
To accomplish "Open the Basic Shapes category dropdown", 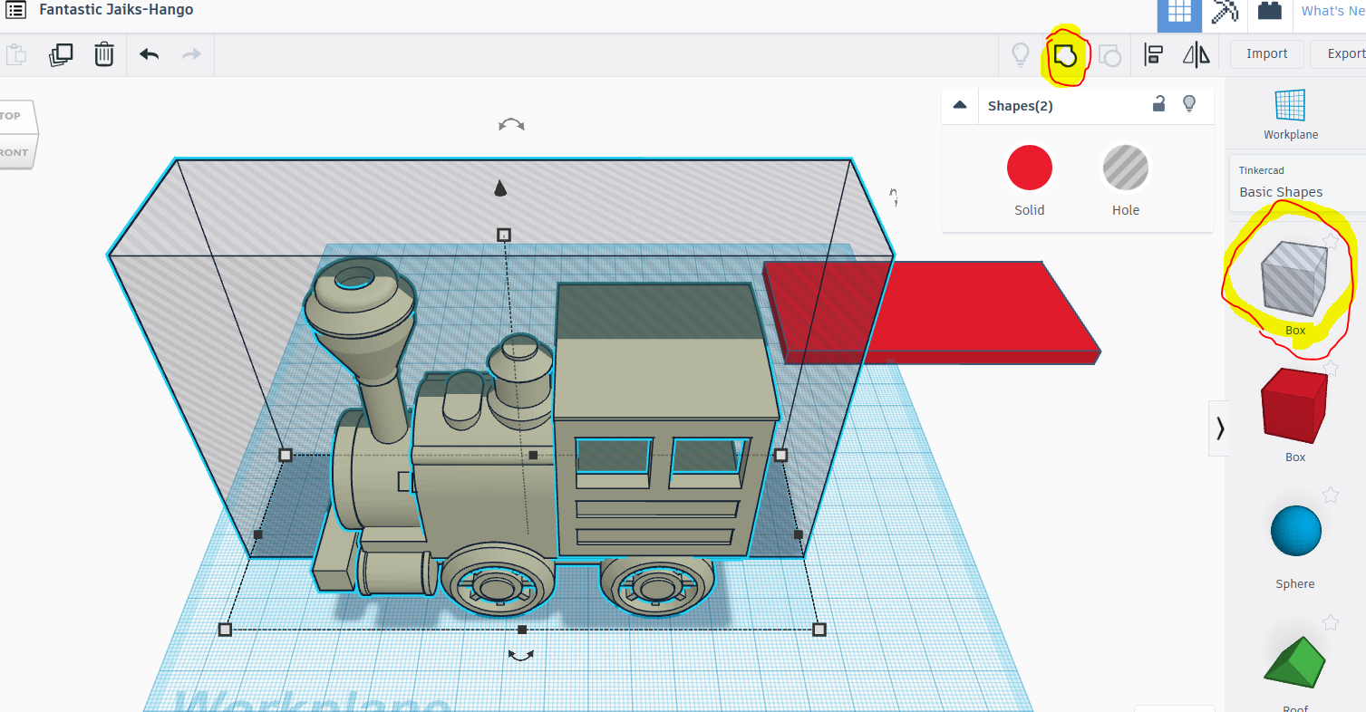I will point(1280,191).
